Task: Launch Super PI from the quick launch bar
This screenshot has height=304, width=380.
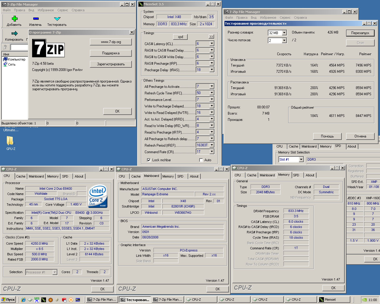Action: [37, 300]
